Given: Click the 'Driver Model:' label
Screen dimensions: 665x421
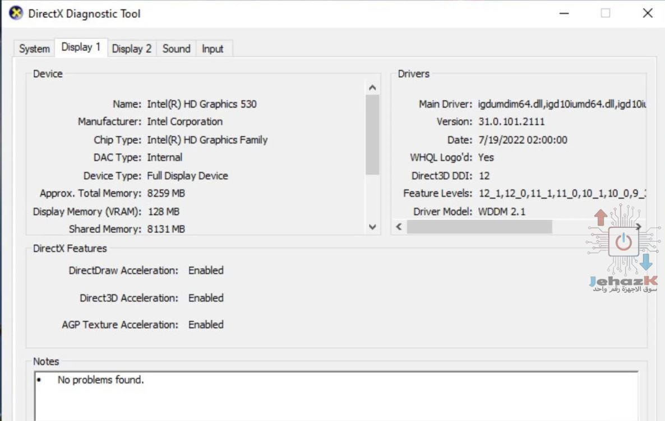Looking at the screenshot, I should [442, 212].
